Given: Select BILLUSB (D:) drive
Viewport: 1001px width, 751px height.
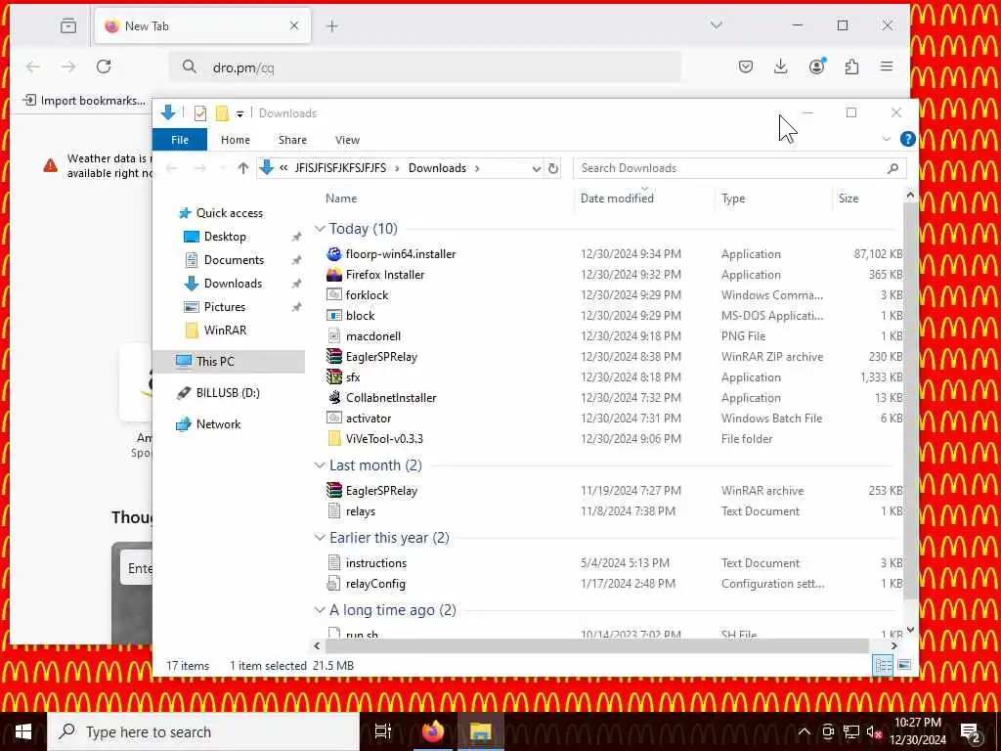Looking at the screenshot, I should point(227,393).
